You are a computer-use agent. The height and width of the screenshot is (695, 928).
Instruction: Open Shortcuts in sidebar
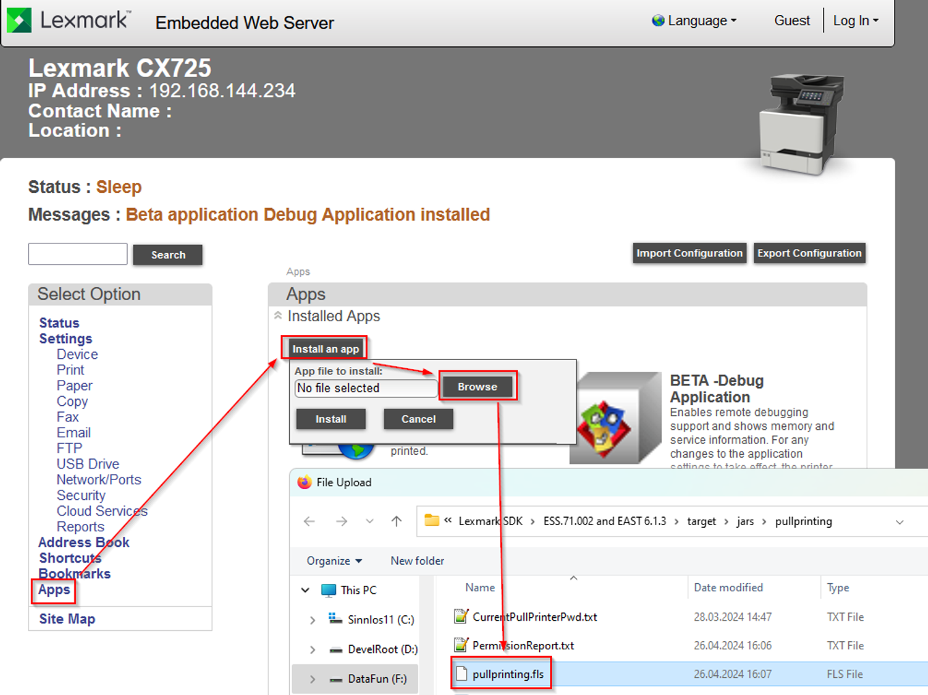coord(70,558)
